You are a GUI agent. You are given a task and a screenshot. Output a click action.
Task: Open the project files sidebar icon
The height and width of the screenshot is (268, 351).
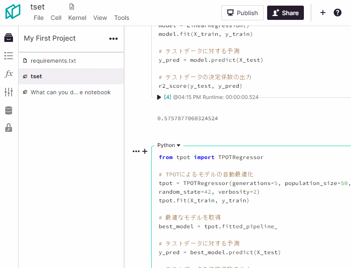click(x=9, y=38)
